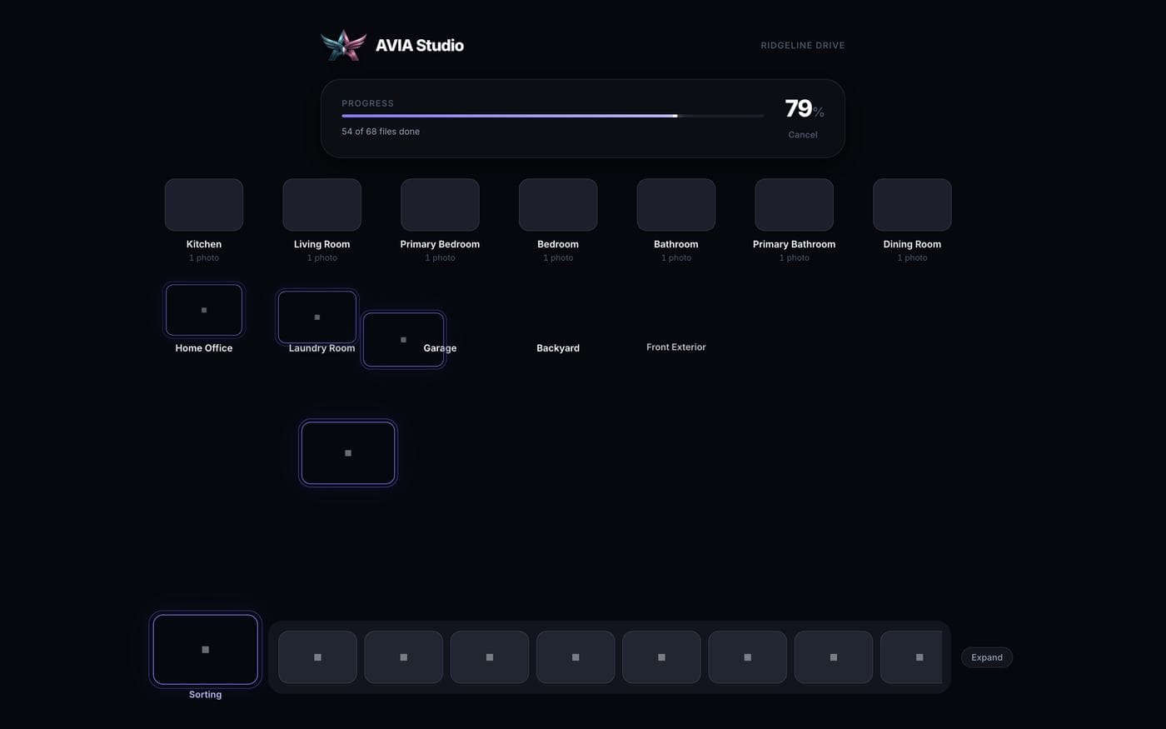Viewport: 1166px width, 729px height.
Task: Click the upload progress bar
Action: pos(552,116)
